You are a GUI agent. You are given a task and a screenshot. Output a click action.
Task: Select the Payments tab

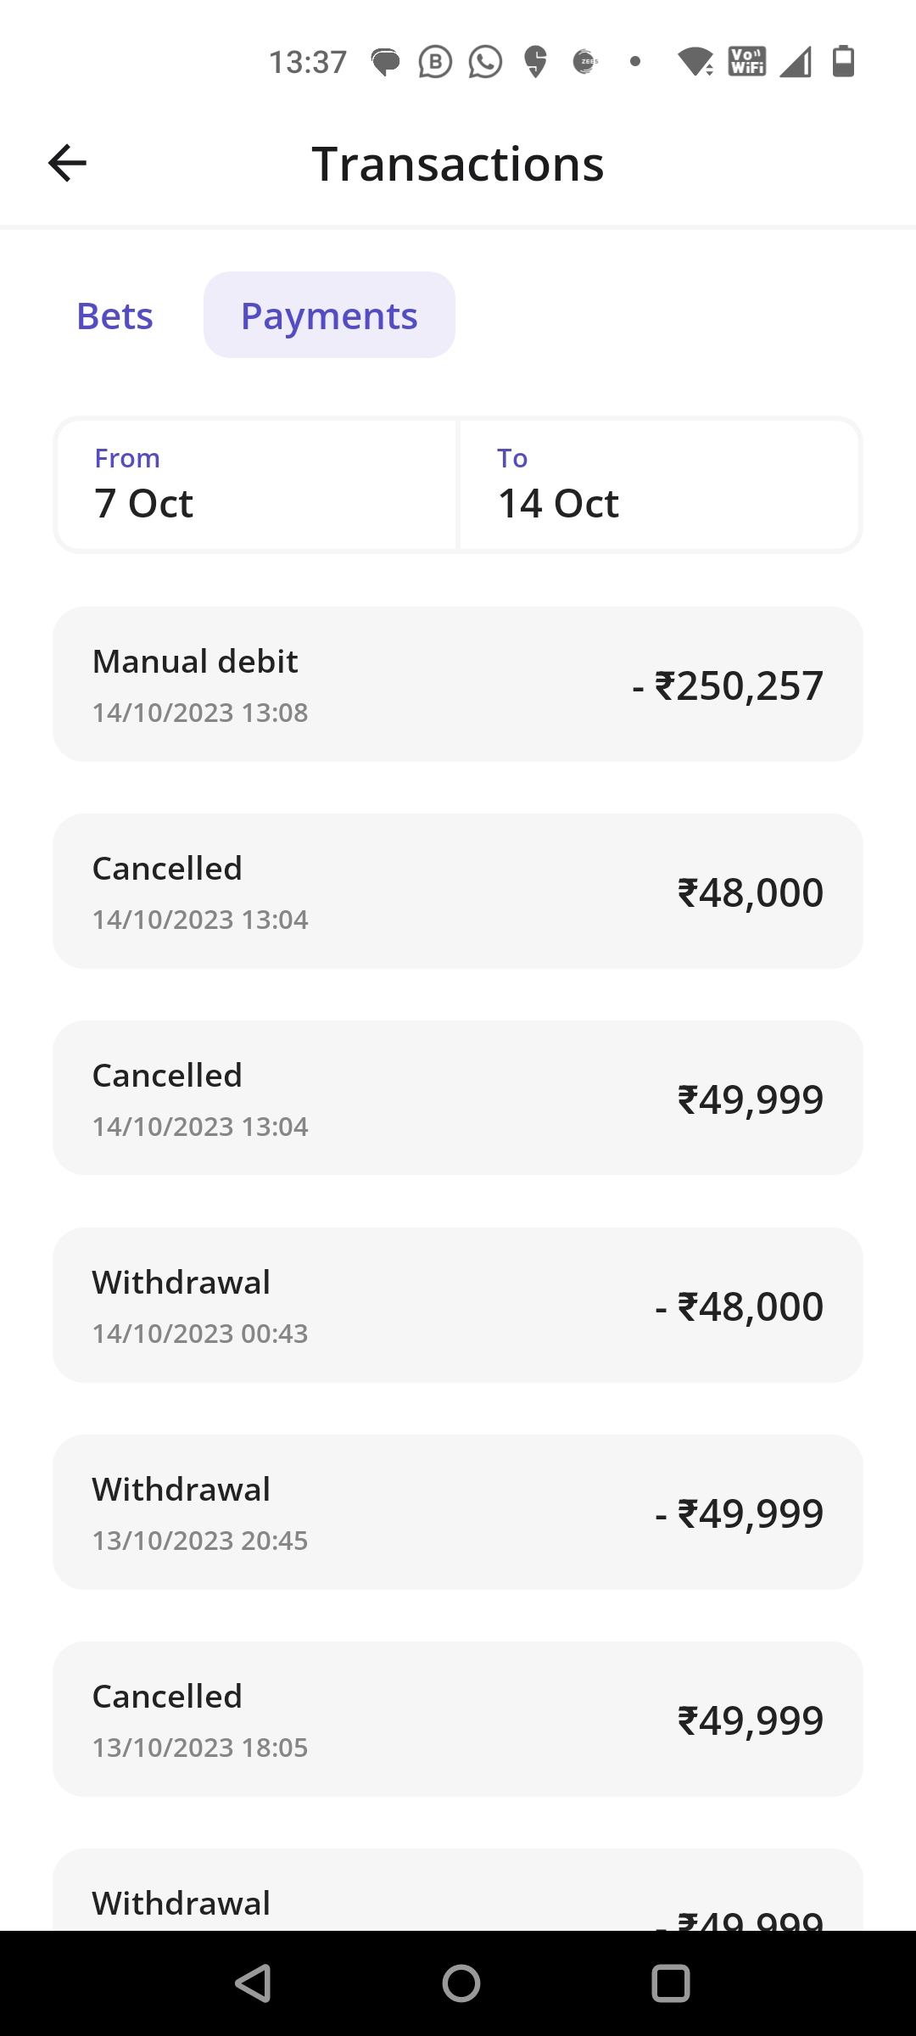coord(329,316)
